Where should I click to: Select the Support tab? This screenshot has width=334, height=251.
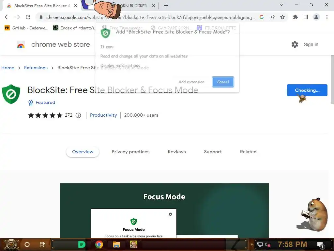click(213, 152)
